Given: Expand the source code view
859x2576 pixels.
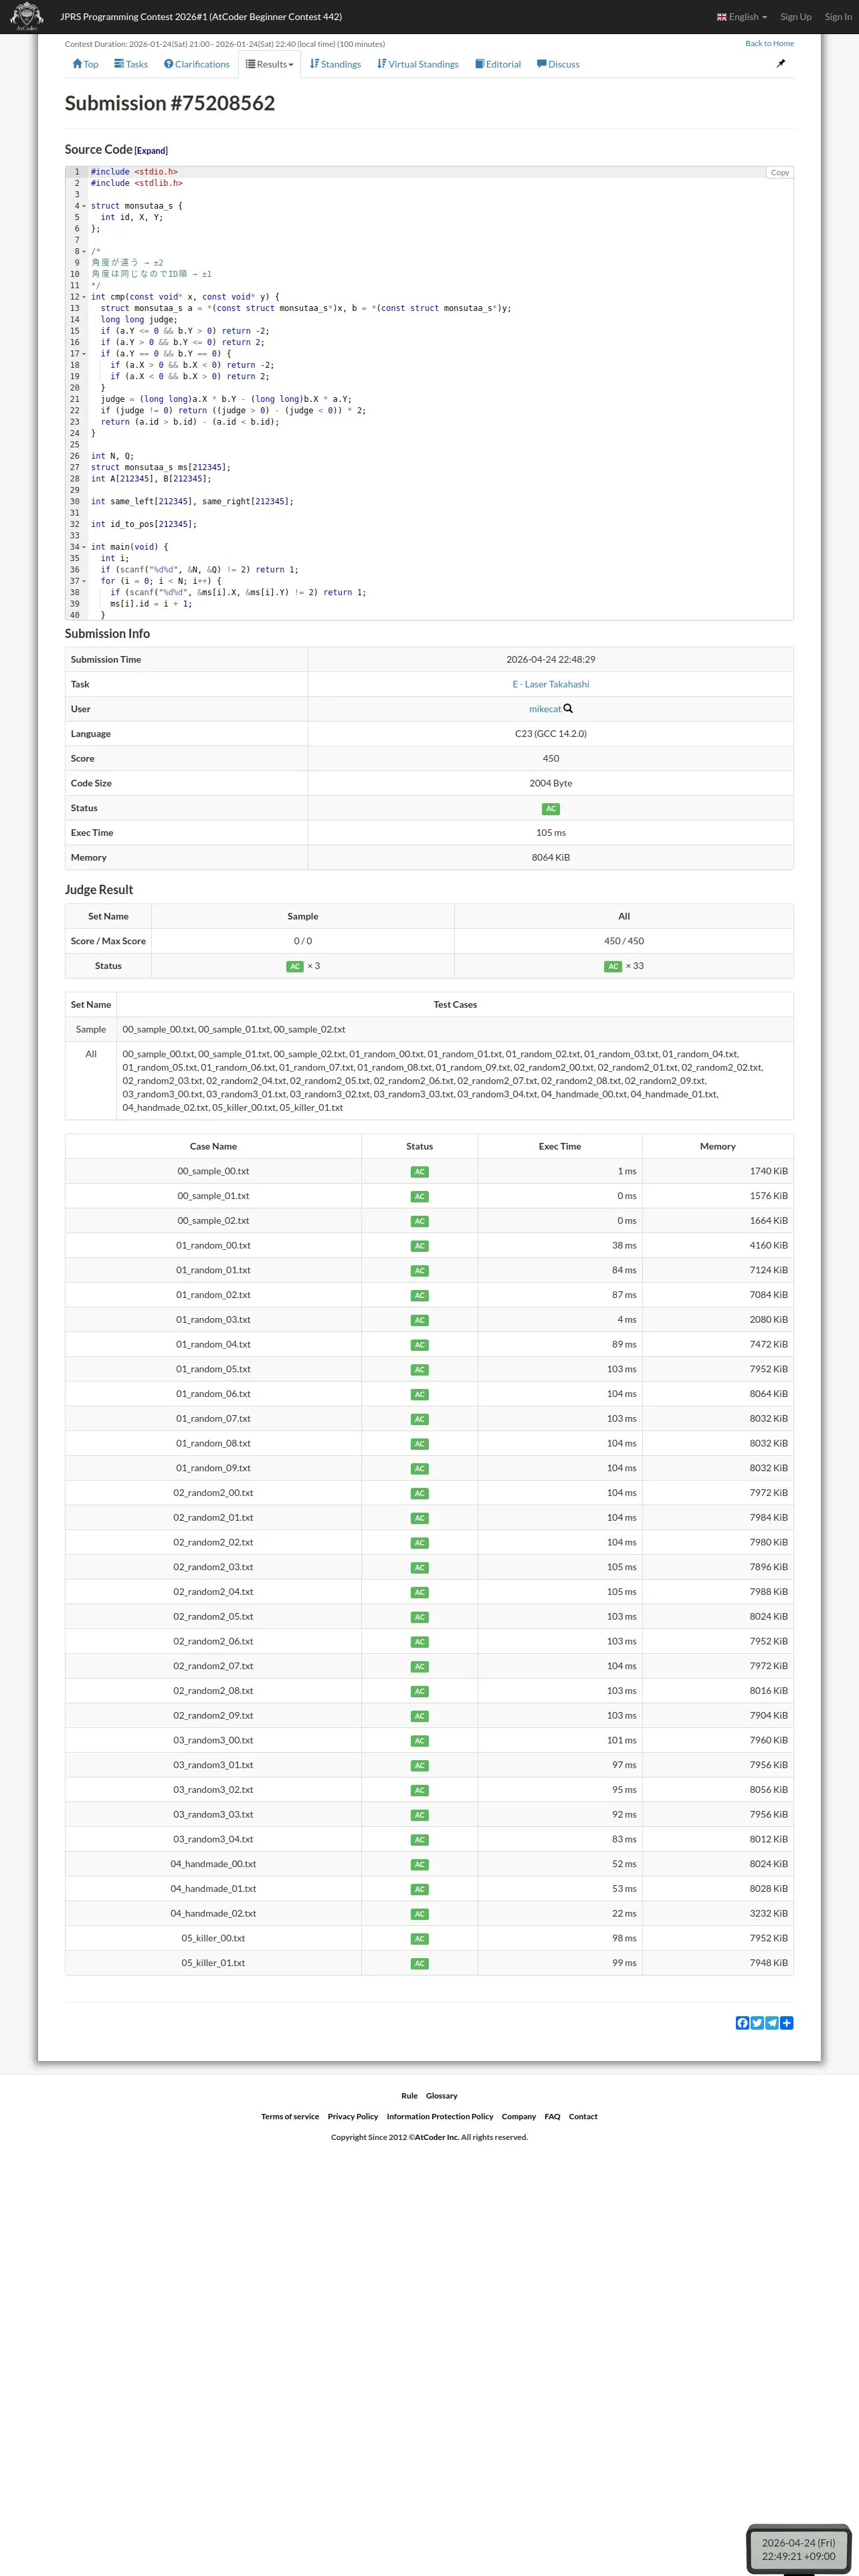Looking at the screenshot, I should [x=151, y=151].
